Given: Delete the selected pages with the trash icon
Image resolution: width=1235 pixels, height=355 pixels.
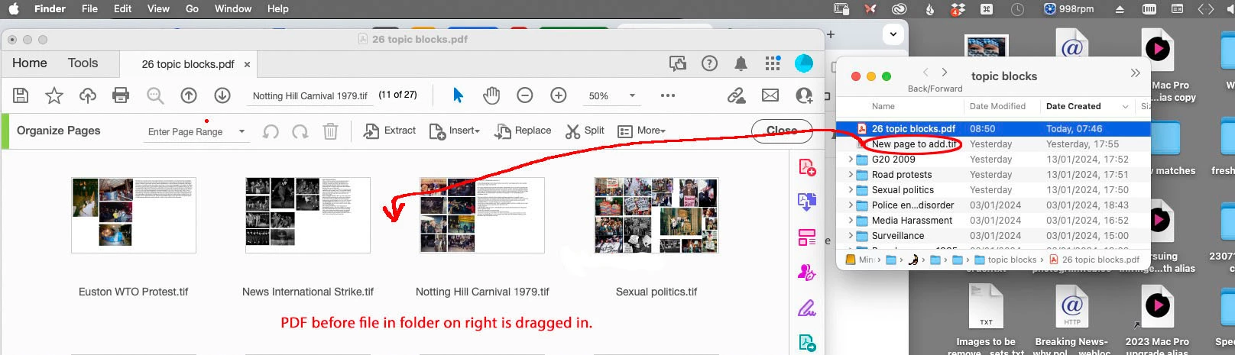Looking at the screenshot, I should tap(330, 131).
